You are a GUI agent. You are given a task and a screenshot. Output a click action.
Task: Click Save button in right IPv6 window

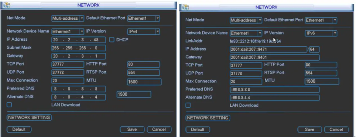(x=309, y=130)
